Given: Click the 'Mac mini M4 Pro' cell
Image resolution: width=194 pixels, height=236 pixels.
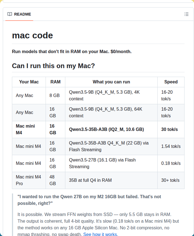Looking at the screenshot, I should pyautogui.click(x=29, y=180).
